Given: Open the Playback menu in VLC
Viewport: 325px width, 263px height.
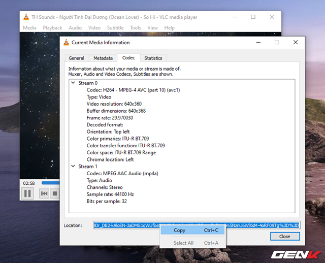Looking at the screenshot, I should (52, 28).
